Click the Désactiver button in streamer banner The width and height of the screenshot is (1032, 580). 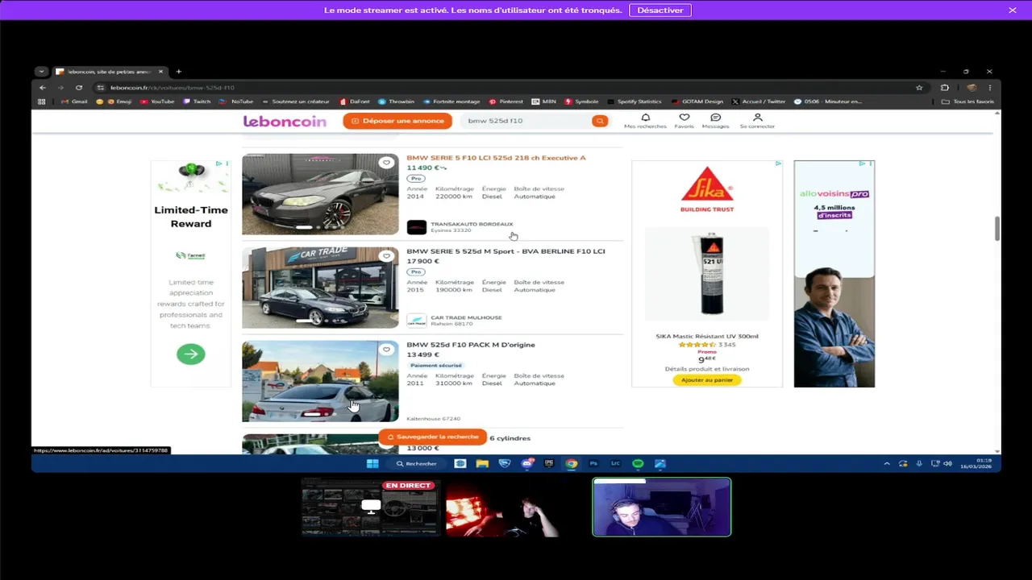tap(660, 10)
